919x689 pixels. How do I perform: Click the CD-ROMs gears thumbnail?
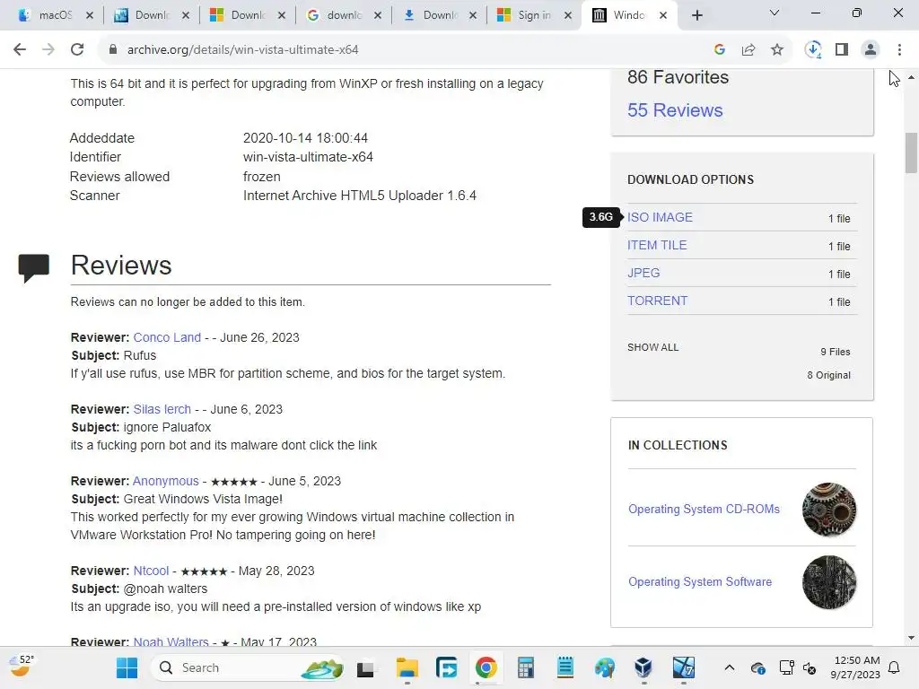tap(828, 510)
